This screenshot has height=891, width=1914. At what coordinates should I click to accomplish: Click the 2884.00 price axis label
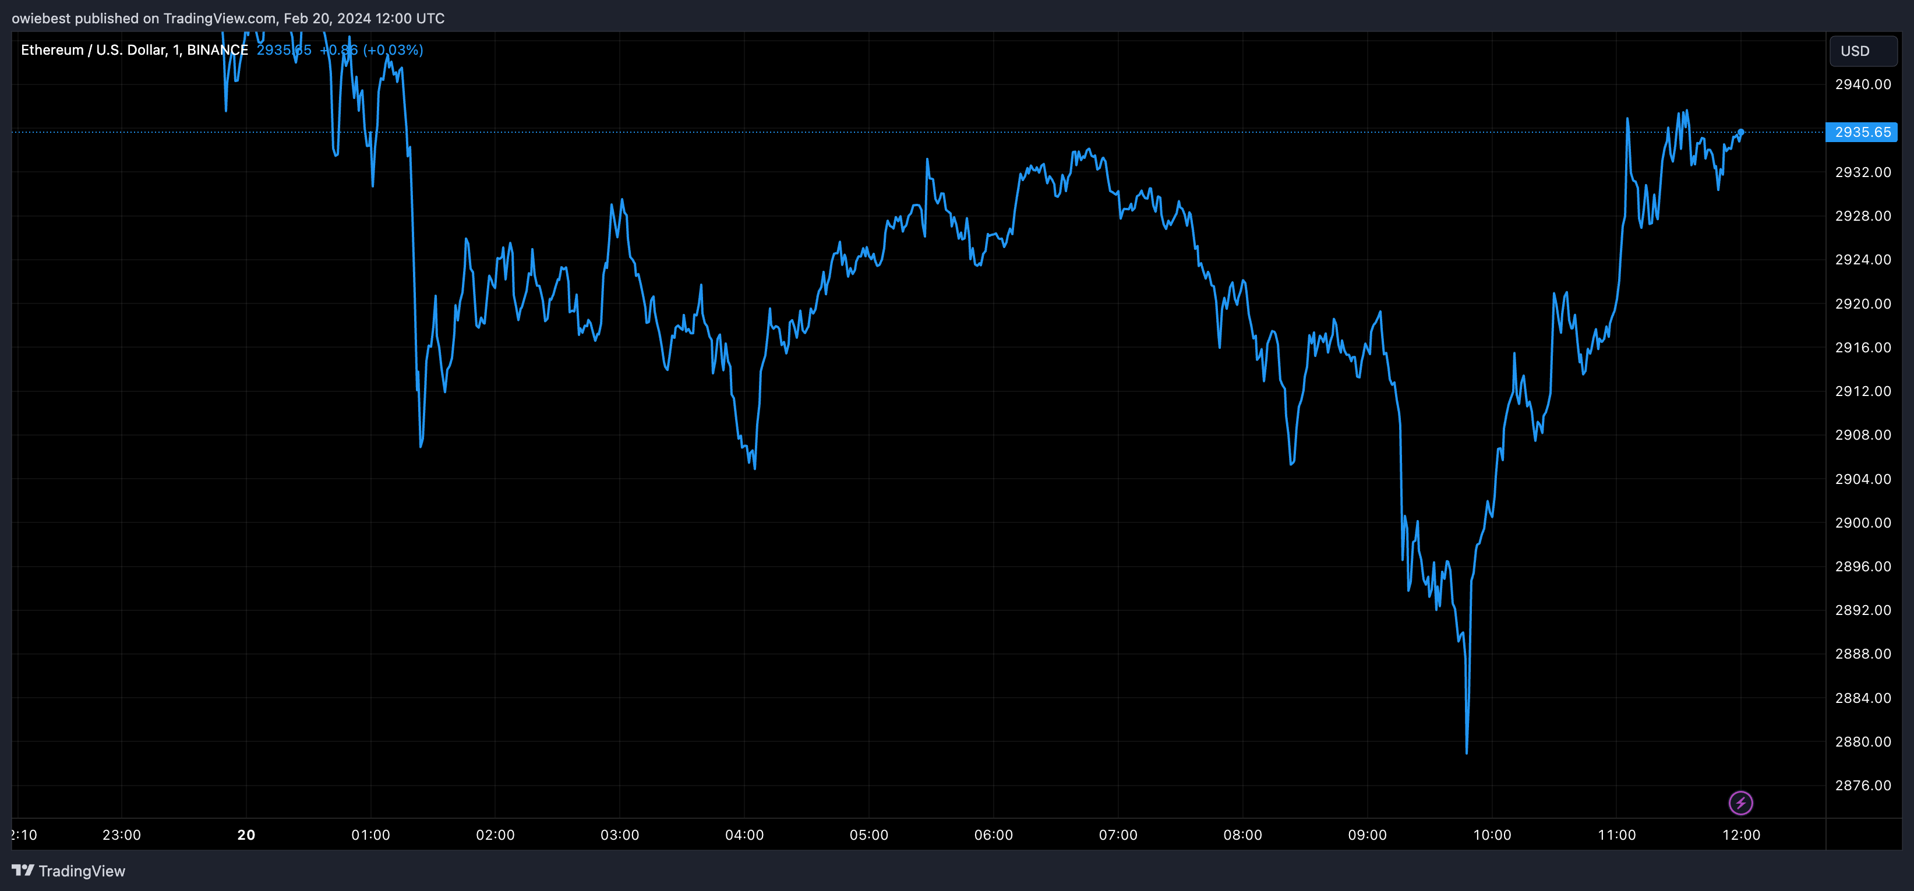(1863, 698)
